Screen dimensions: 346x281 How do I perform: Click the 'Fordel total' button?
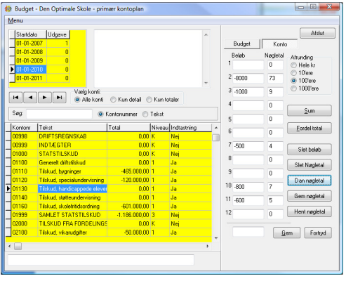click(x=310, y=128)
